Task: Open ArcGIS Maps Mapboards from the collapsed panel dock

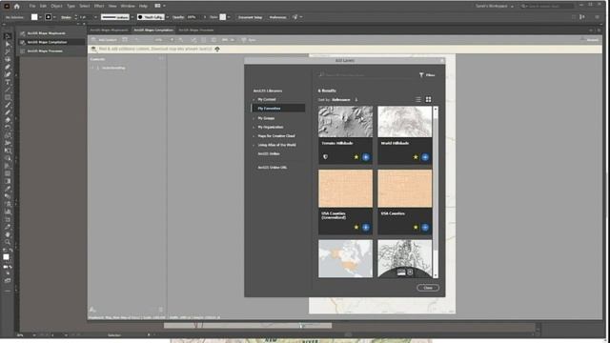Action: (x=43, y=33)
